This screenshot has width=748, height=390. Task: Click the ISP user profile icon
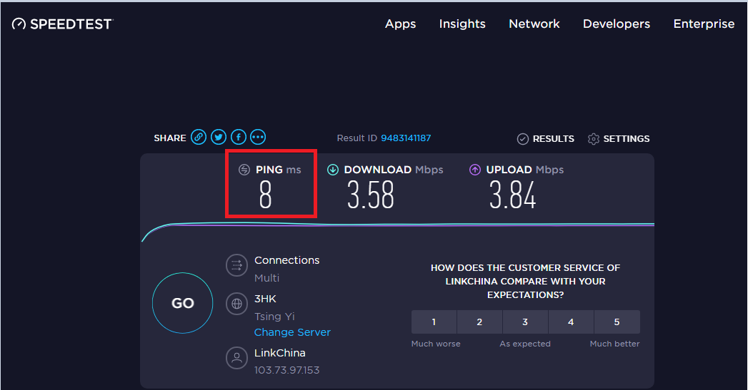pos(236,358)
